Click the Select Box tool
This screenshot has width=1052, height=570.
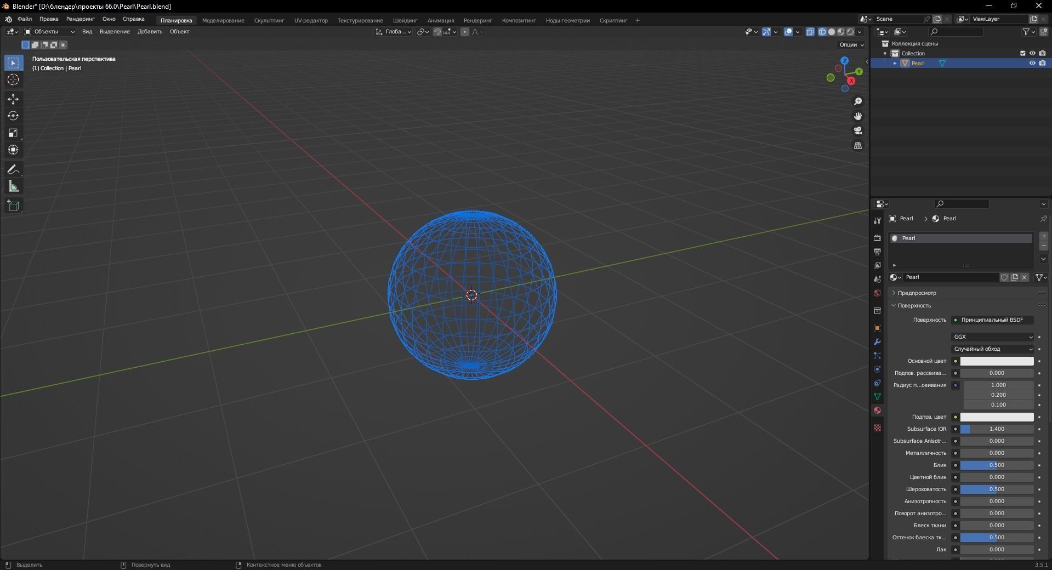pyautogui.click(x=13, y=63)
